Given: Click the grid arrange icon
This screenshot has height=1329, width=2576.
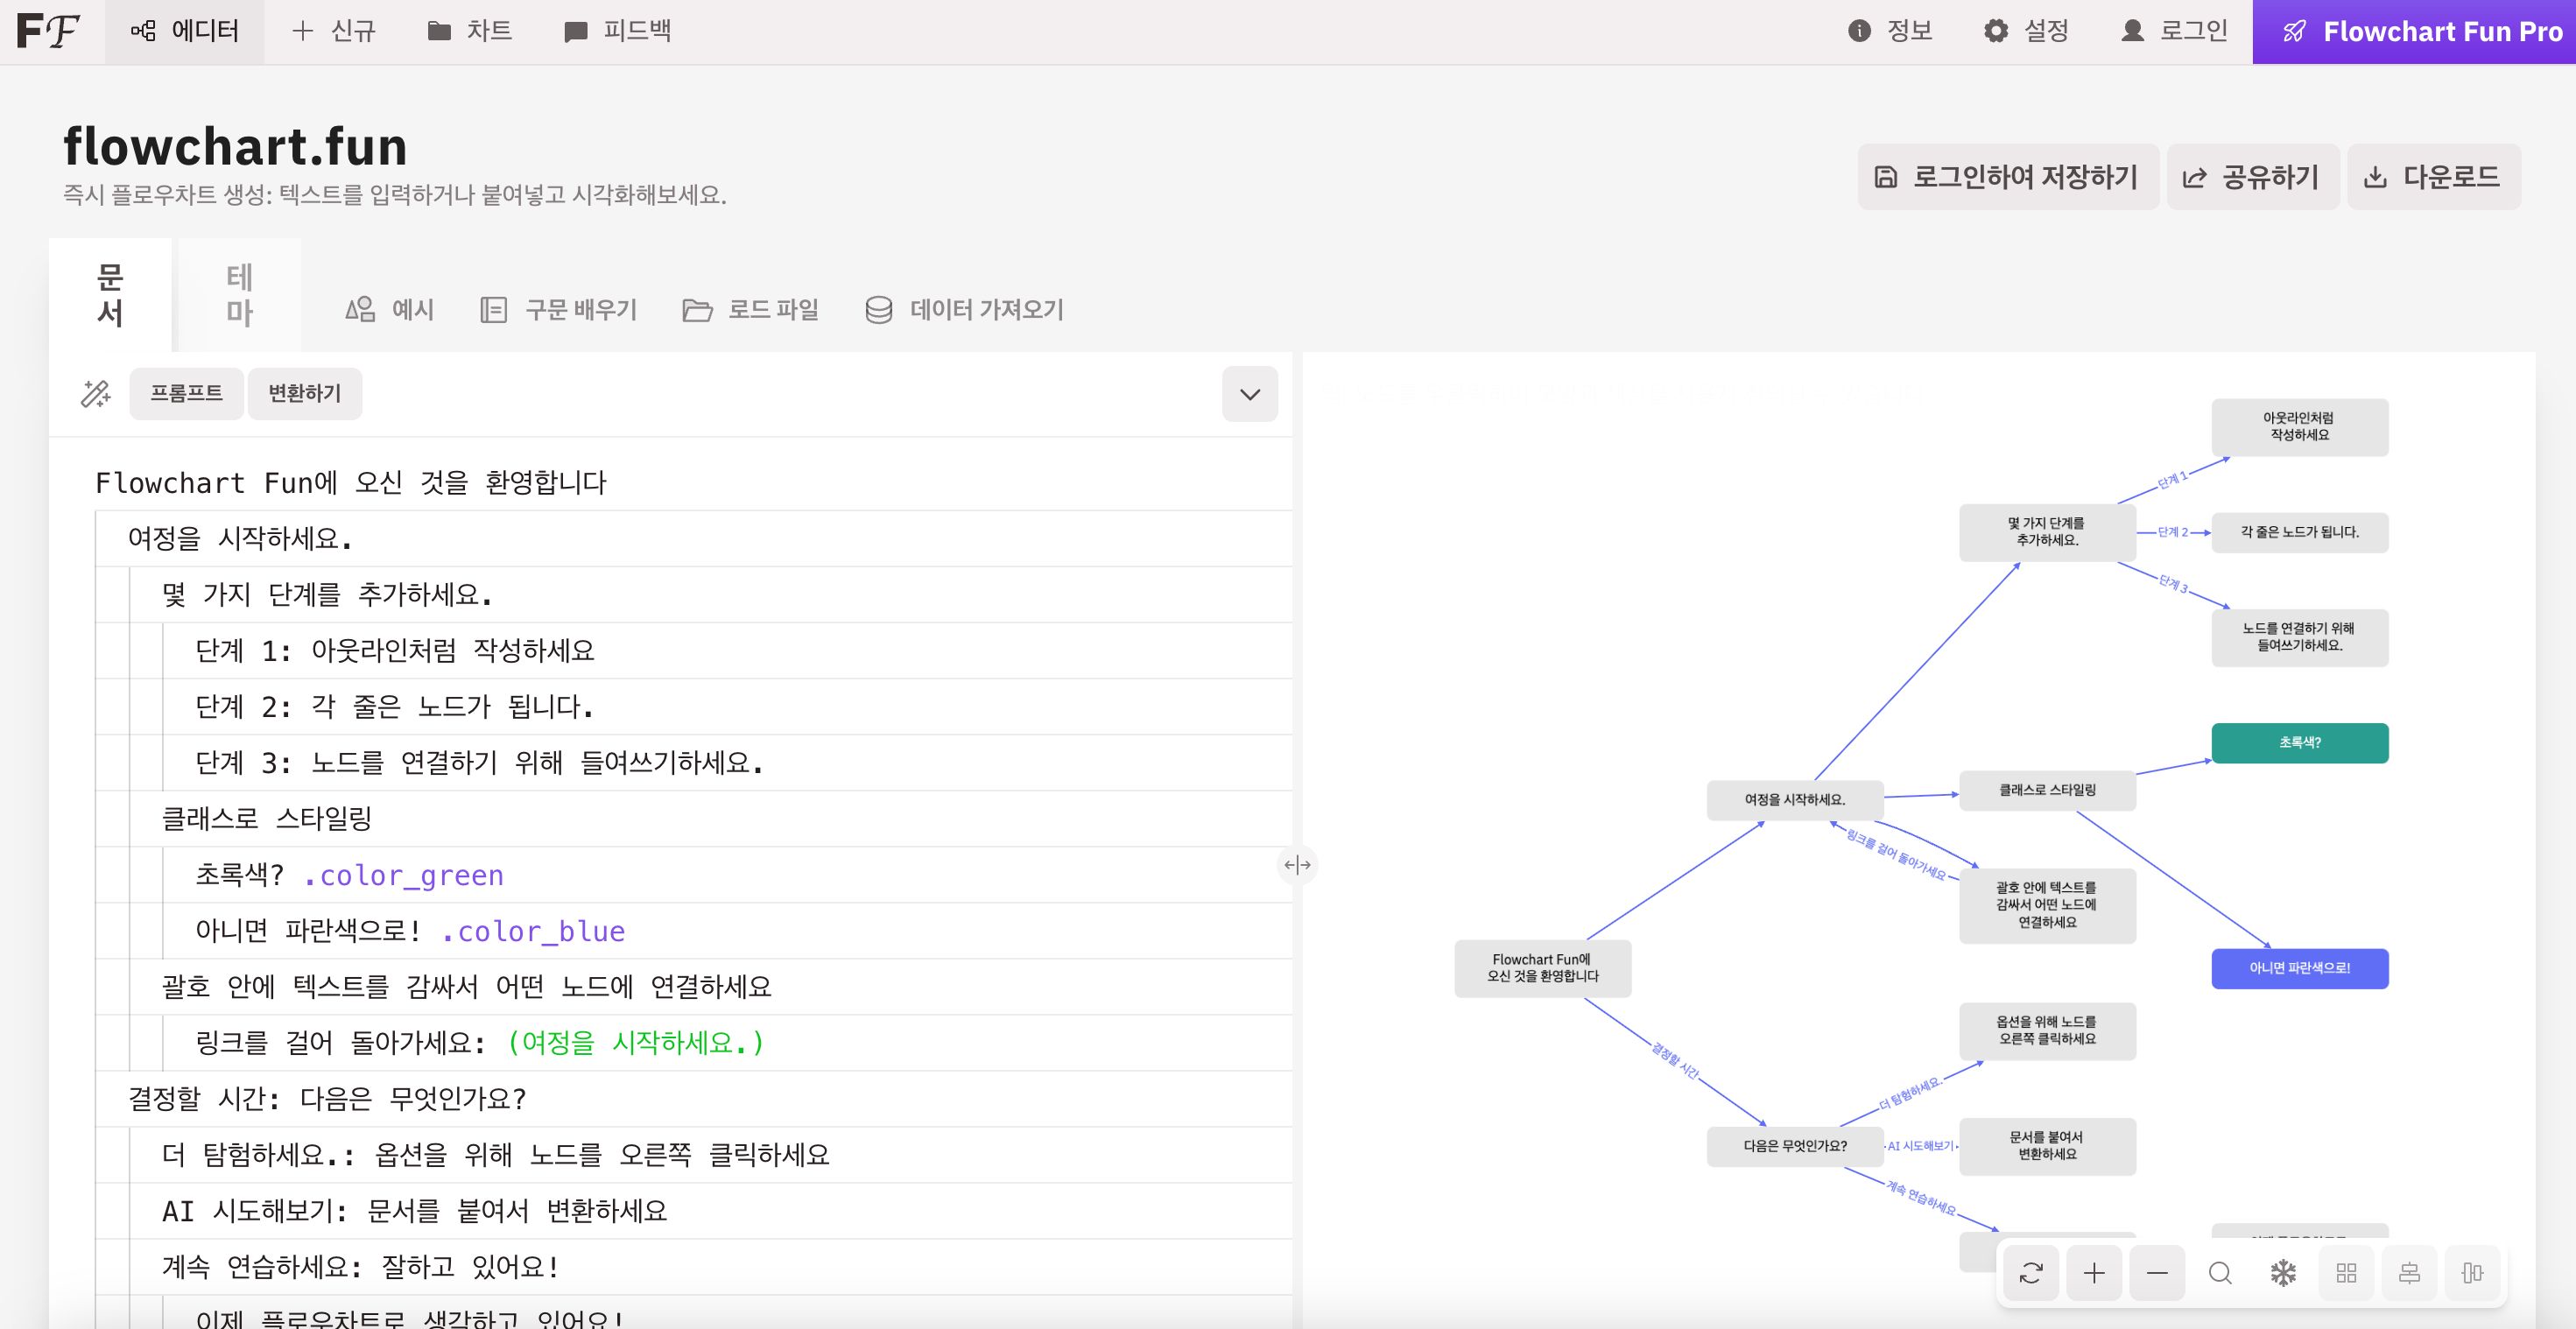Looking at the screenshot, I should click(x=2346, y=1272).
